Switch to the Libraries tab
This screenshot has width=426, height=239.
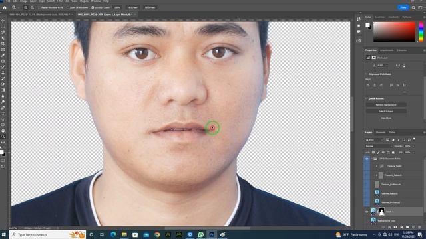pos(402,50)
